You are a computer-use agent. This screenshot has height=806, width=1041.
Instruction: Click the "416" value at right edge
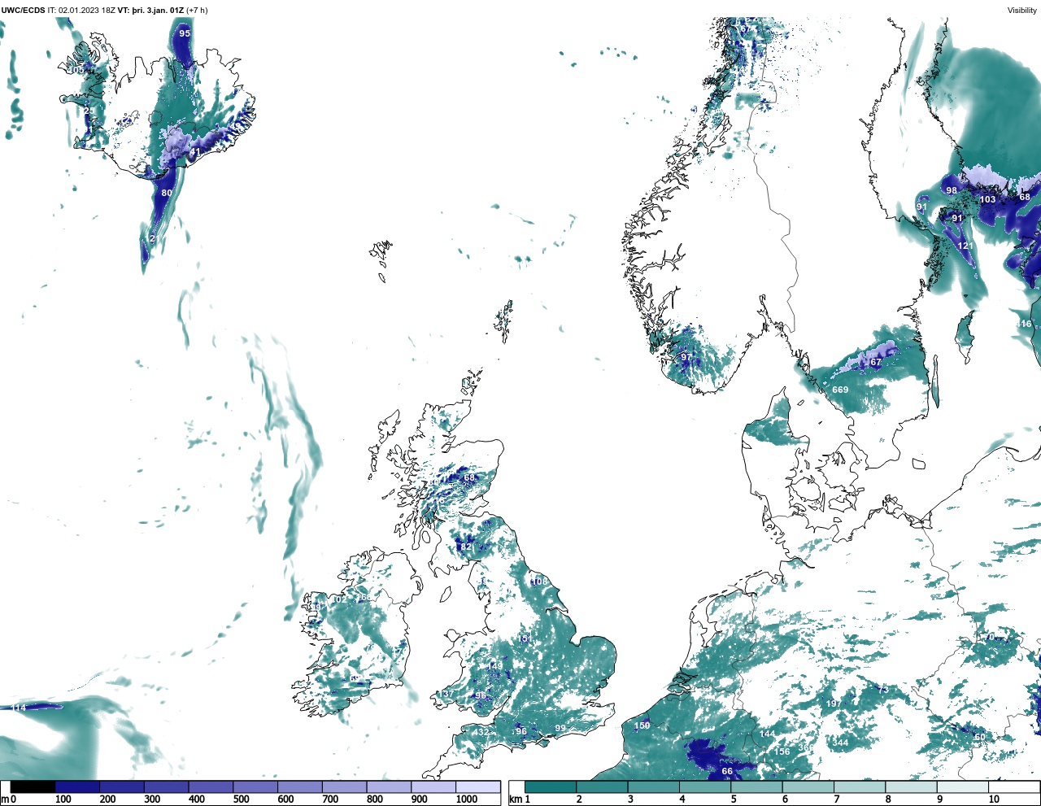click(x=1023, y=324)
